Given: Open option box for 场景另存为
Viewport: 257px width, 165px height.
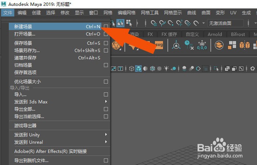Looking at the screenshot, I should 106,51.
